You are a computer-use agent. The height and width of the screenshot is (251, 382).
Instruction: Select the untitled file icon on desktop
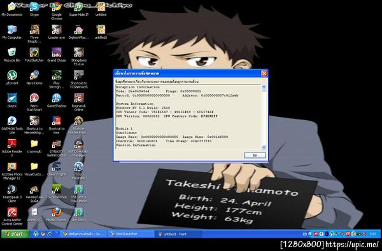point(101,10)
